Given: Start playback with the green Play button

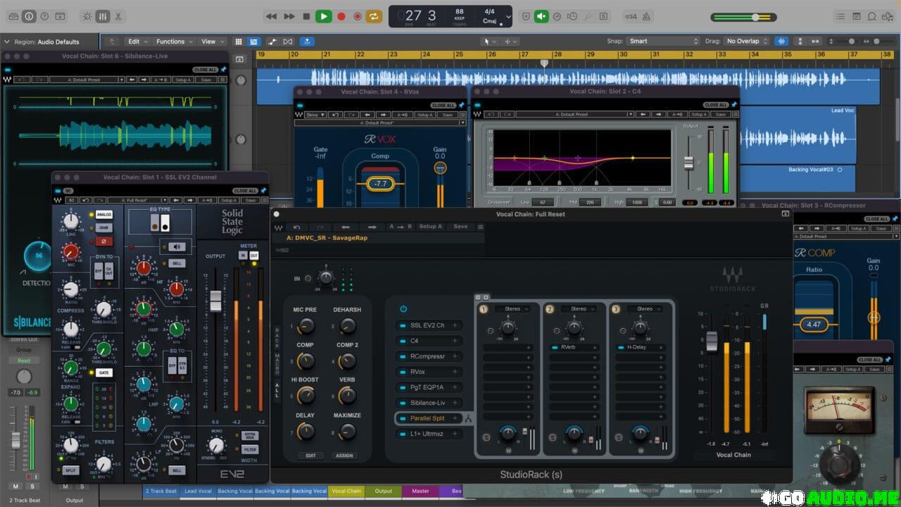Looking at the screenshot, I should [x=324, y=16].
